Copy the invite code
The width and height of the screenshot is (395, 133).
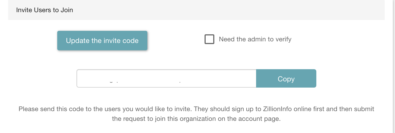pyautogui.click(x=286, y=79)
